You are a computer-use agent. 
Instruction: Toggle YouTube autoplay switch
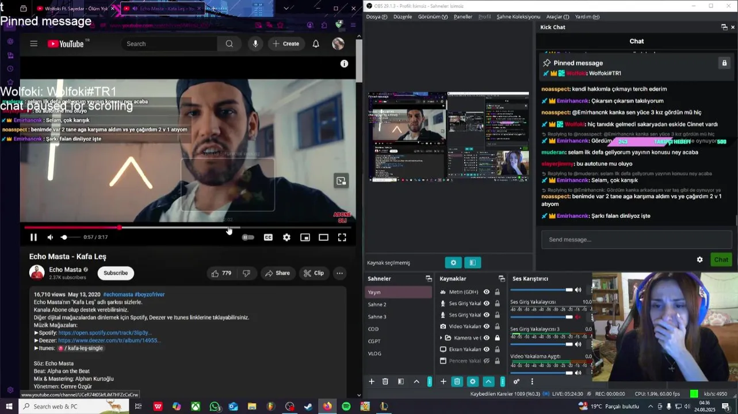coord(248,237)
